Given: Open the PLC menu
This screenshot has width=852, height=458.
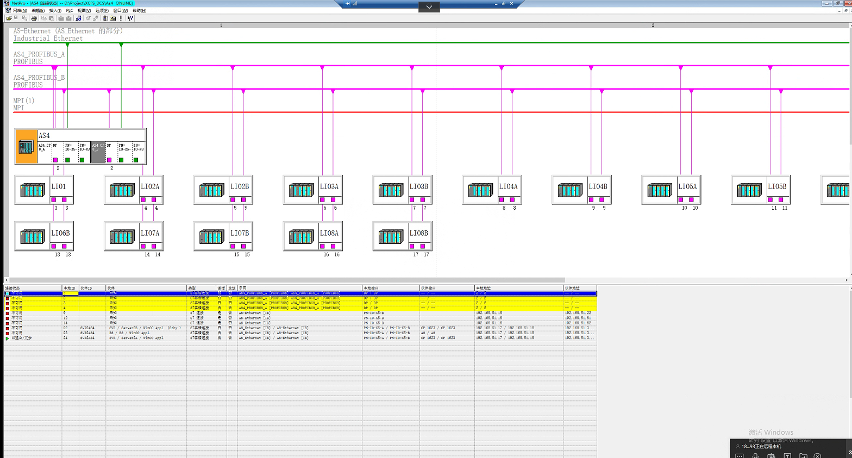Looking at the screenshot, I should [70, 10].
